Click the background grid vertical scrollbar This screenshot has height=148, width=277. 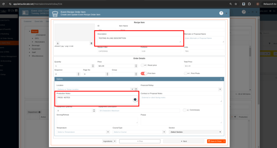[250, 68]
